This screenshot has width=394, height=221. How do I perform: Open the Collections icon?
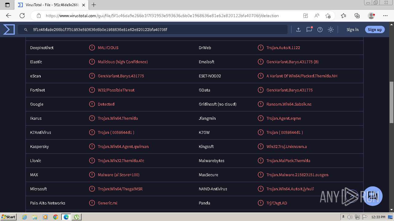[357, 16]
